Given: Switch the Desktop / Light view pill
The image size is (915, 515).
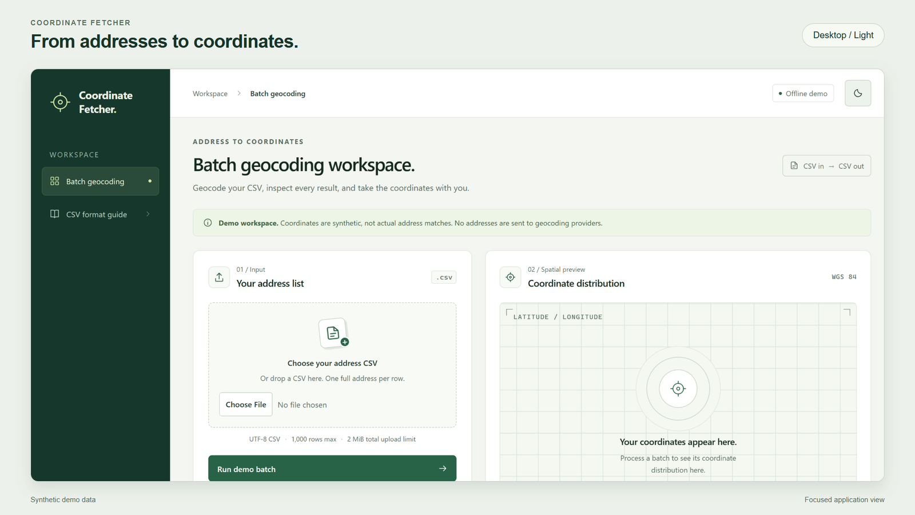Looking at the screenshot, I should (x=843, y=35).
